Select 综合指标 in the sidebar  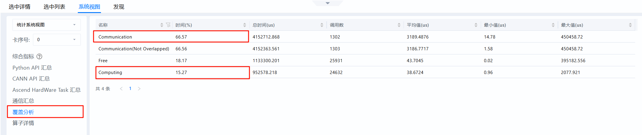point(23,57)
